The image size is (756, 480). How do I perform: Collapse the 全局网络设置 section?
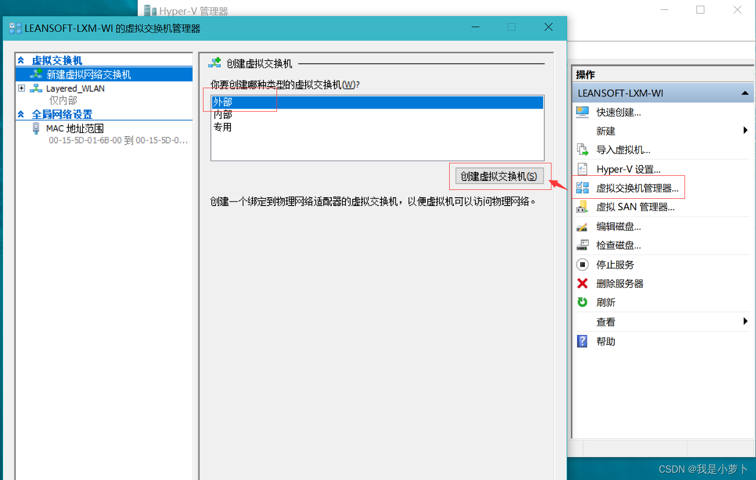click(21, 114)
